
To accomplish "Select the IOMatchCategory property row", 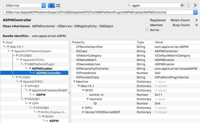I will pos(135,56).
